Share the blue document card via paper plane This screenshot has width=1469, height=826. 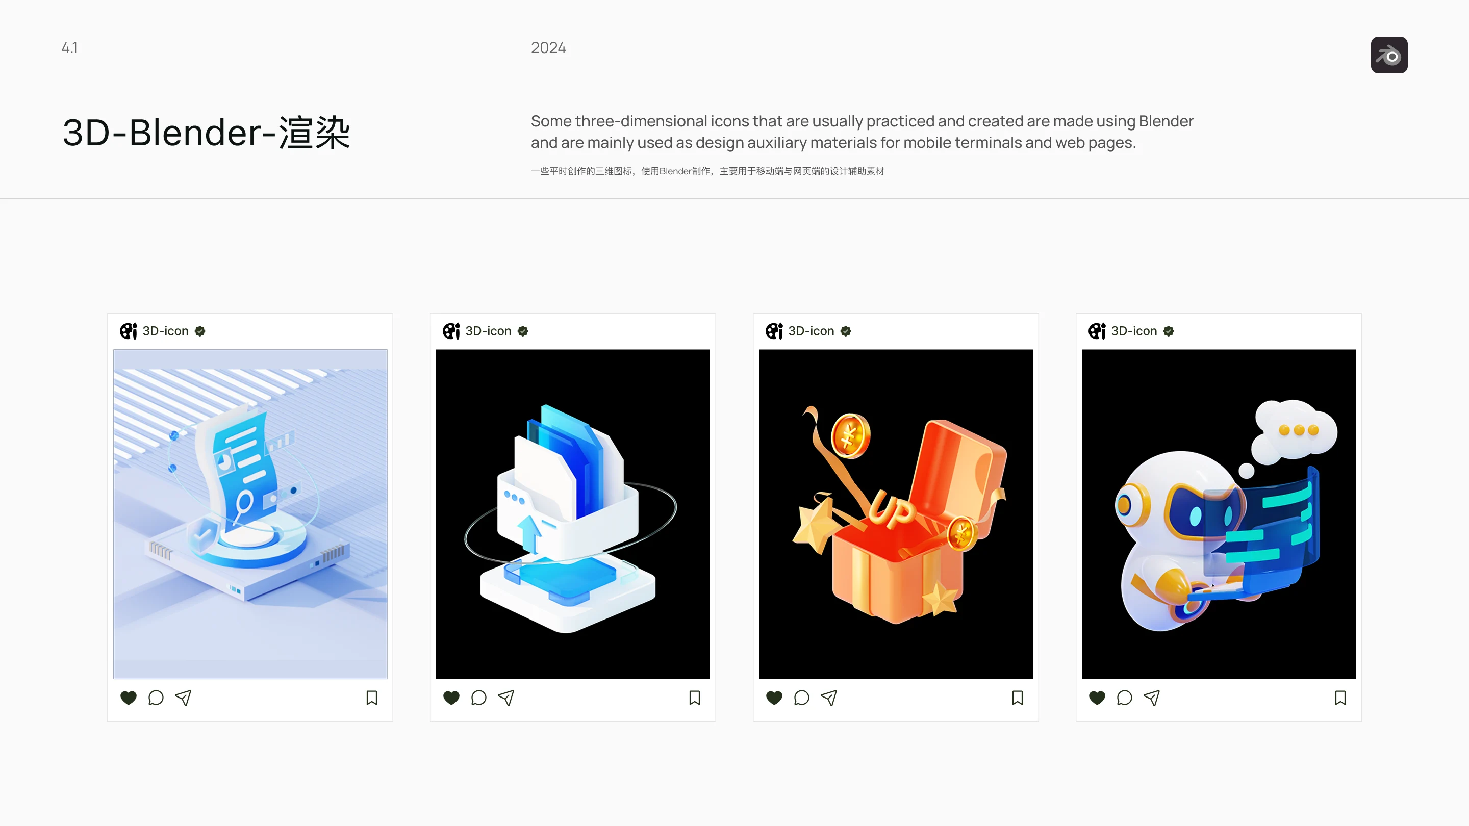point(183,698)
